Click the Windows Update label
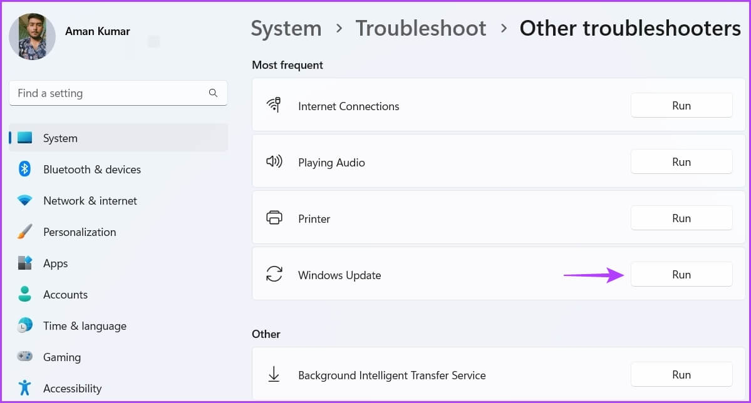Viewport: 751px width, 403px height. click(x=339, y=275)
